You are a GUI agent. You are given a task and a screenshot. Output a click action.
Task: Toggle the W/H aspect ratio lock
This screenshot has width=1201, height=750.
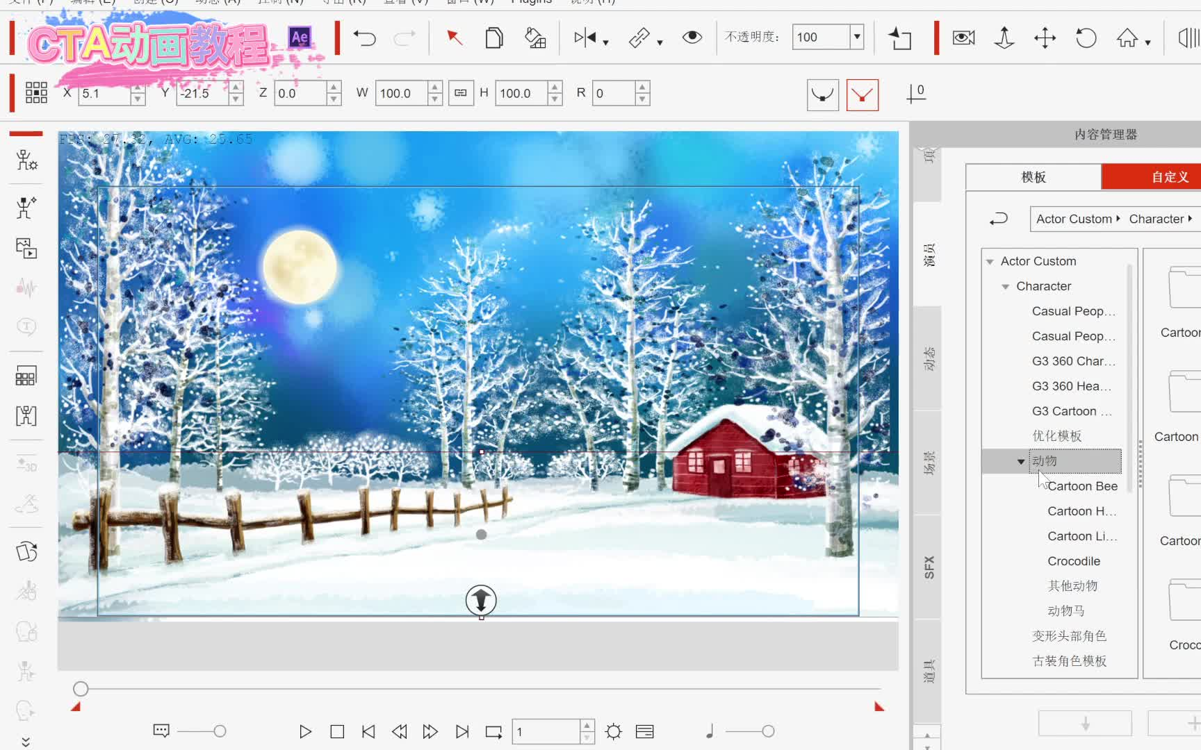(461, 92)
